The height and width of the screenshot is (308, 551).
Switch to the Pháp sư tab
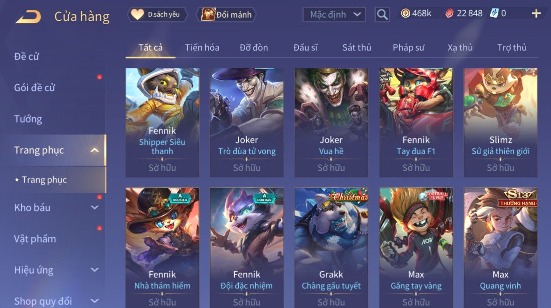pyautogui.click(x=408, y=47)
